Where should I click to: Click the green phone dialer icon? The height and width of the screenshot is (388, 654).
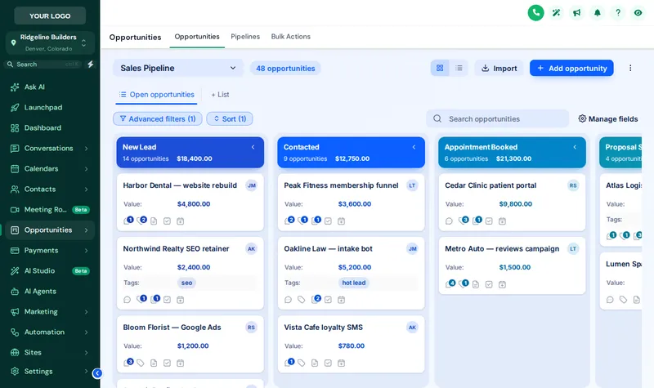click(x=535, y=13)
